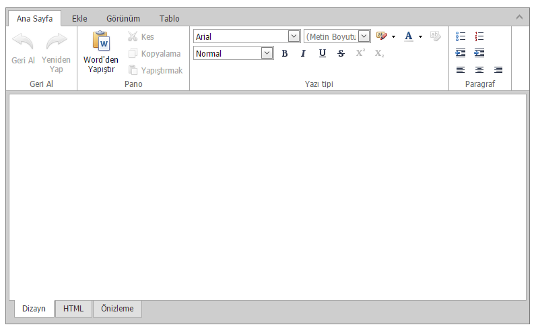Screen dimensions: 538x331
Task: Decrease paragraph indent
Action: (461, 53)
